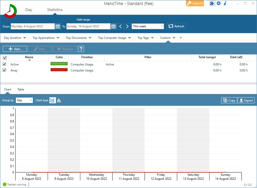Open the 'This week' range dropdown
The image size is (257, 188).
pos(147,26)
